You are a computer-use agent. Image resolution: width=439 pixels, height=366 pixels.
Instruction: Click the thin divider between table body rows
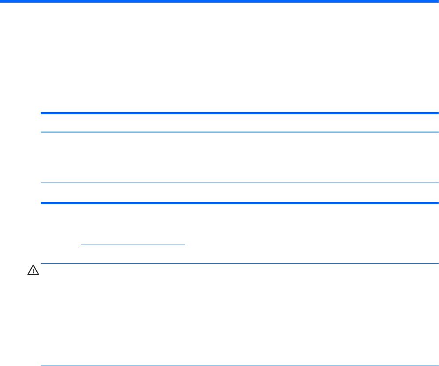coord(237,183)
